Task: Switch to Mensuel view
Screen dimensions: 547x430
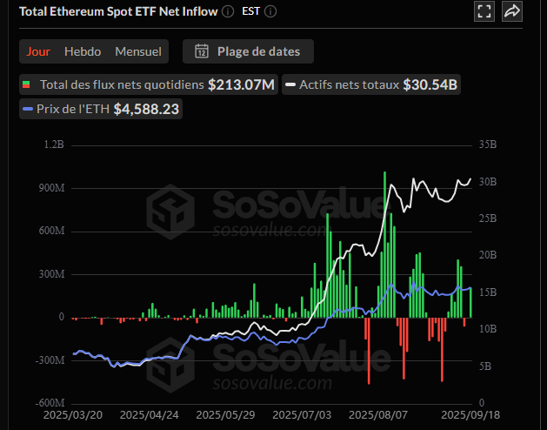Action: tap(138, 51)
